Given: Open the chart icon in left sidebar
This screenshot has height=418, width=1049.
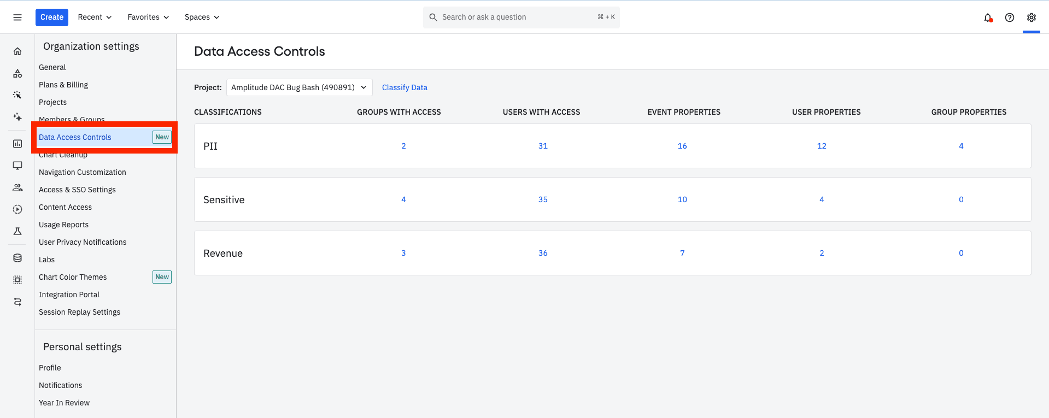Looking at the screenshot, I should (x=17, y=144).
